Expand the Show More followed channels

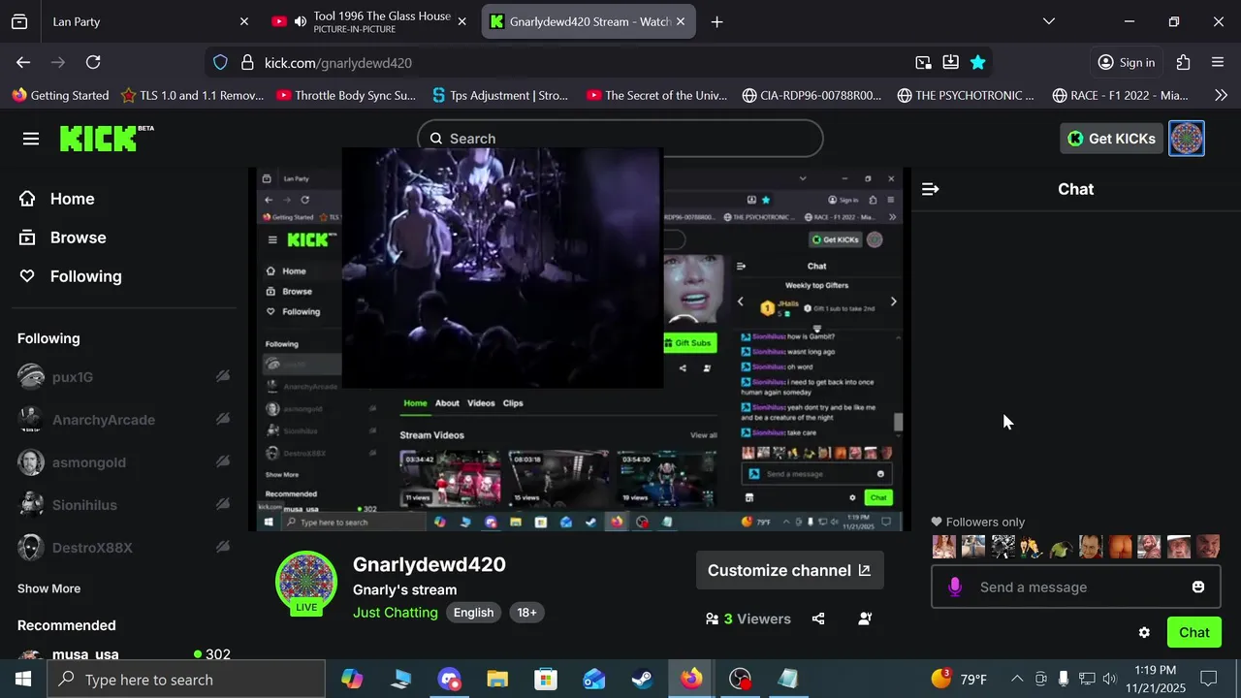coord(48,588)
